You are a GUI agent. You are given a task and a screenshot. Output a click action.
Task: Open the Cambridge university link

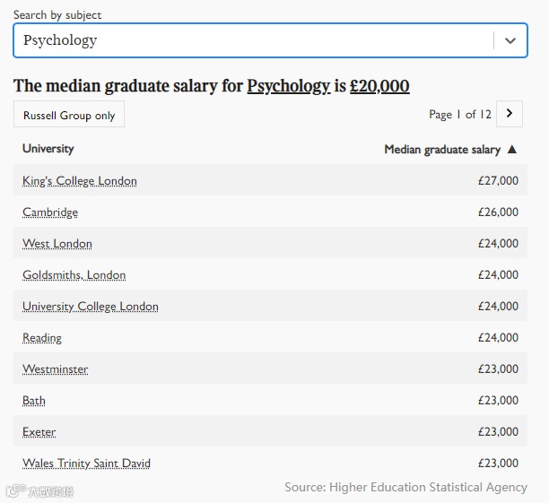[x=50, y=212]
